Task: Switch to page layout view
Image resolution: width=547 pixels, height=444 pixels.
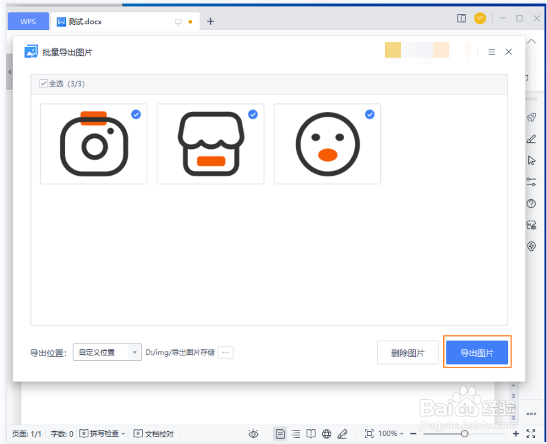Action: click(280, 434)
